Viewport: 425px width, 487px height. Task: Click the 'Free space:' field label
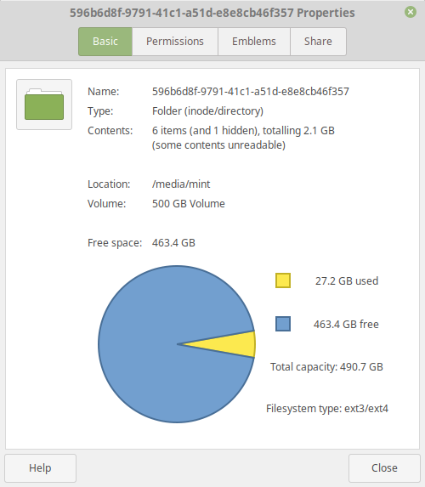click(115, 243)
